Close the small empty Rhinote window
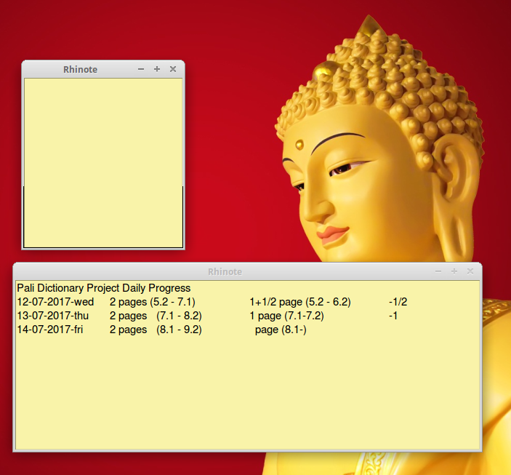This screenshot has width=511, height=475. coord(173,69)
